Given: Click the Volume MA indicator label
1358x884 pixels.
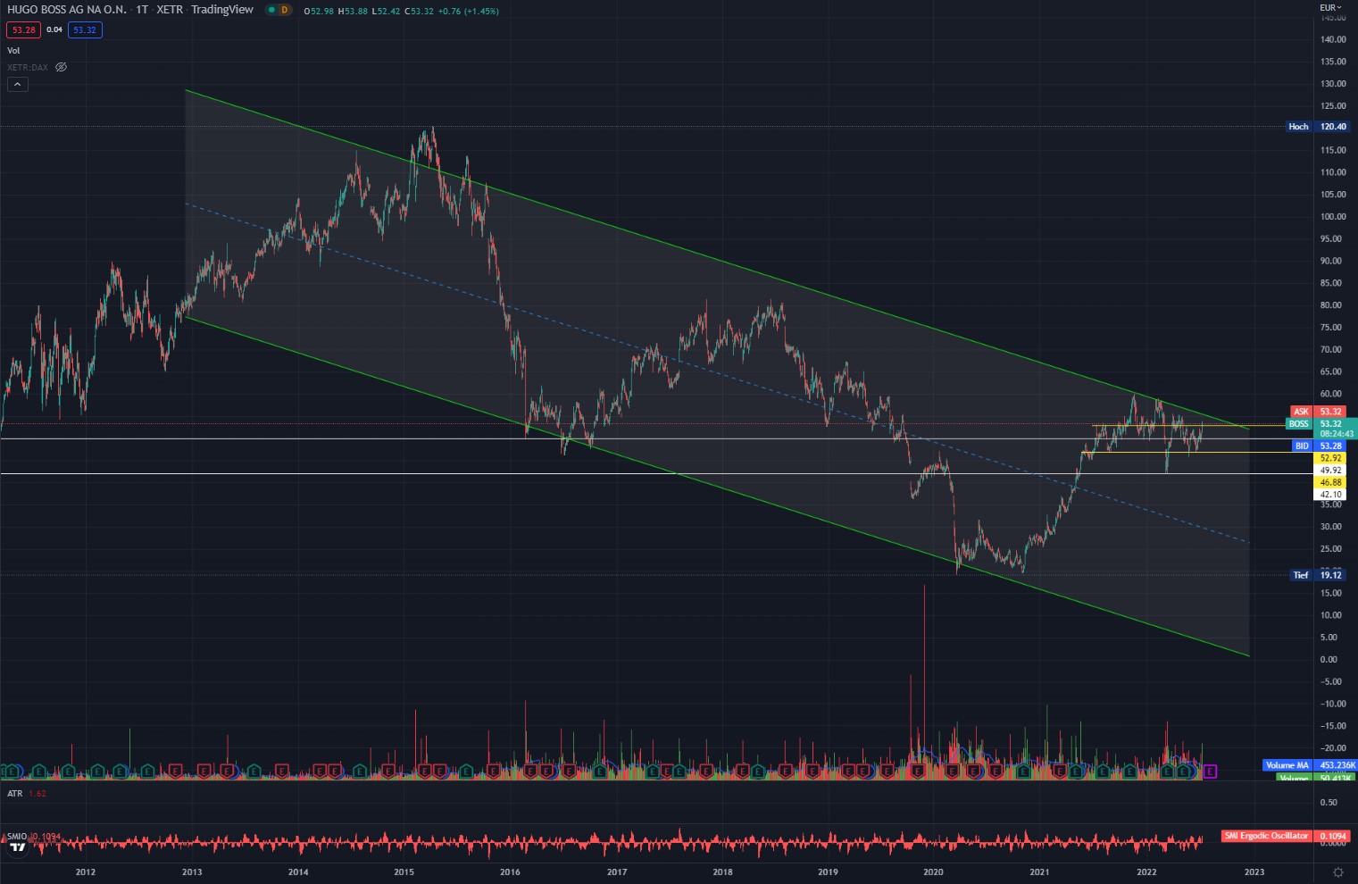Looking at the screenshot, I should (1287, 765).
